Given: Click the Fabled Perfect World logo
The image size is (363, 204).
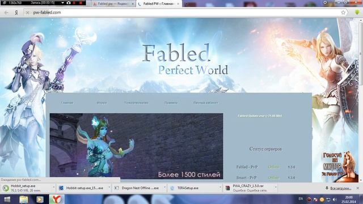Looking at the screenshot, I should click(185, 59).
